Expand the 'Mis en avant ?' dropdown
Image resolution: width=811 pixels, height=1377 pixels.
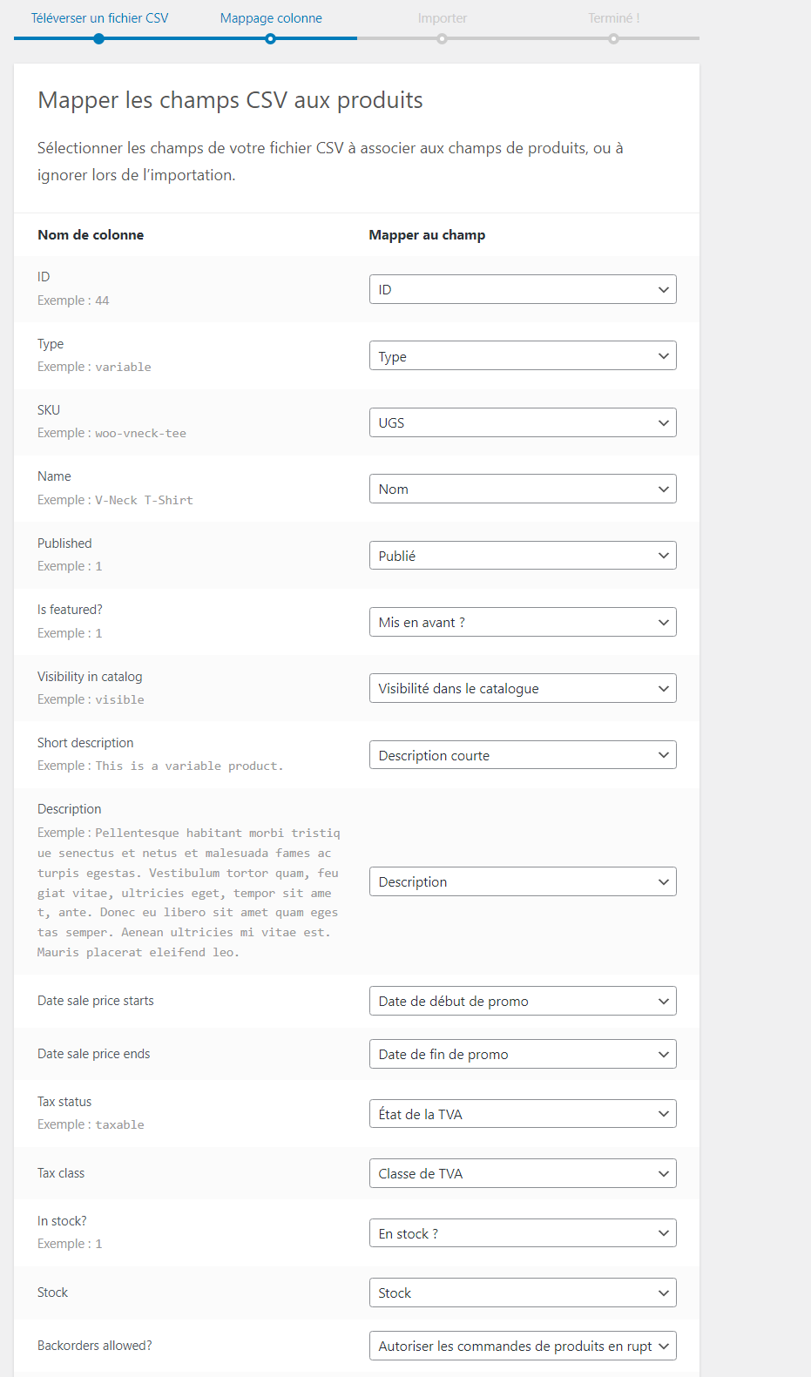[523, 622]
